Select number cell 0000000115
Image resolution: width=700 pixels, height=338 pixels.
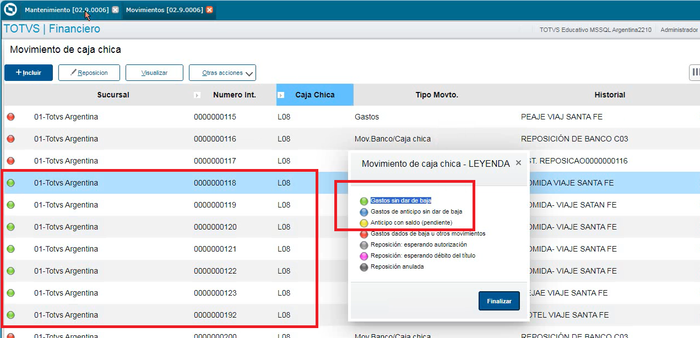215,117
